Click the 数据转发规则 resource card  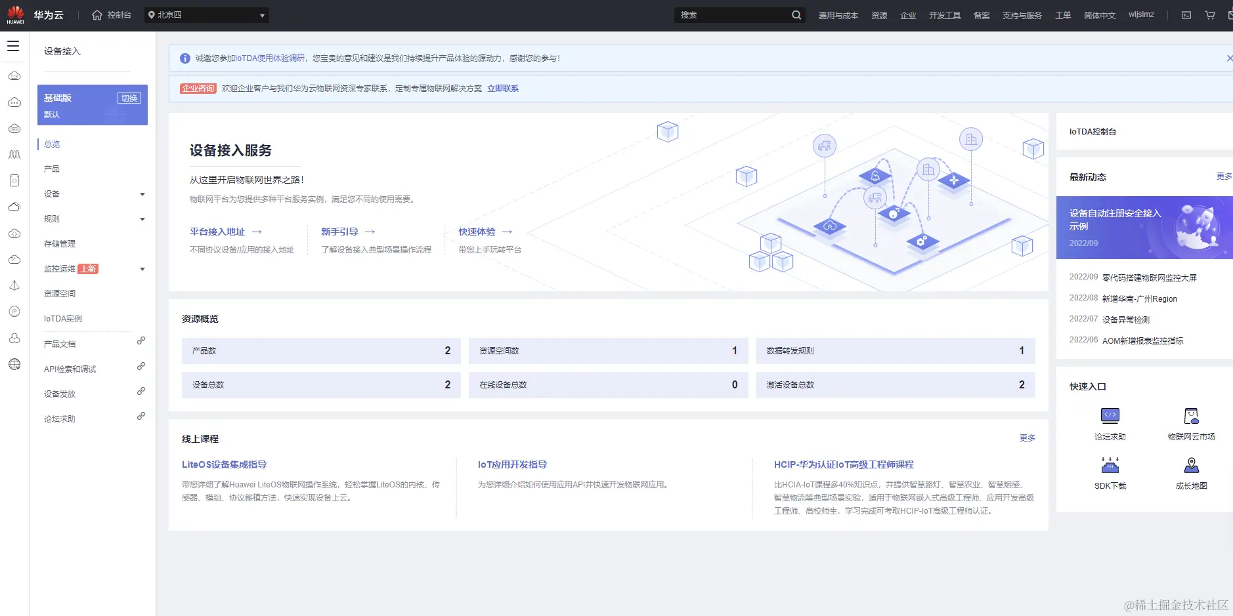[896, 351]
